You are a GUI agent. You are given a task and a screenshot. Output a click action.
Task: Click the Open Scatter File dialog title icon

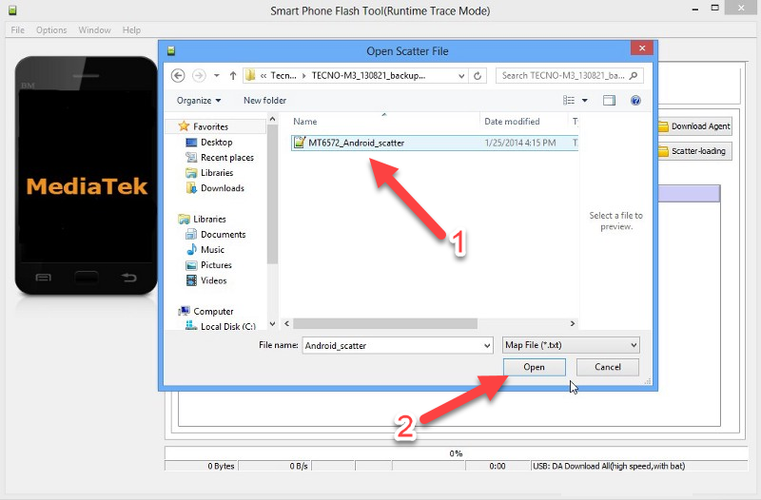click(x=171, y=50)
